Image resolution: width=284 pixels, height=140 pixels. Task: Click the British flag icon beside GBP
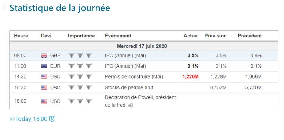[44, 55]
